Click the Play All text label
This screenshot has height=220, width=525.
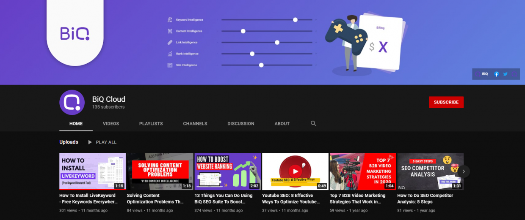[x=106, y=142]
